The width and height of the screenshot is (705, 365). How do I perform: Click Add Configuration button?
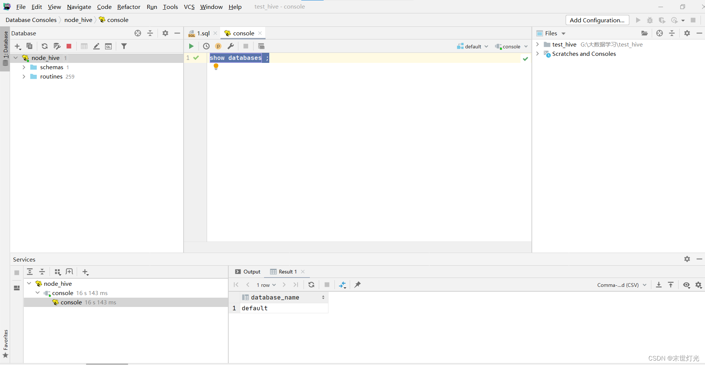point(597,20)
